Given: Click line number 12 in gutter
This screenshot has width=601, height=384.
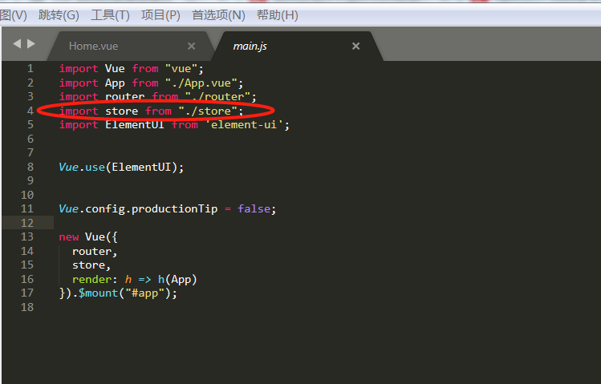Looking at the screenshot, I should click(x=27, y=223).
